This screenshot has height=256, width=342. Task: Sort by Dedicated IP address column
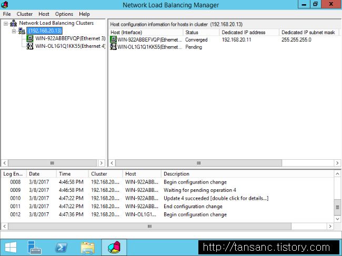[249, 32]
